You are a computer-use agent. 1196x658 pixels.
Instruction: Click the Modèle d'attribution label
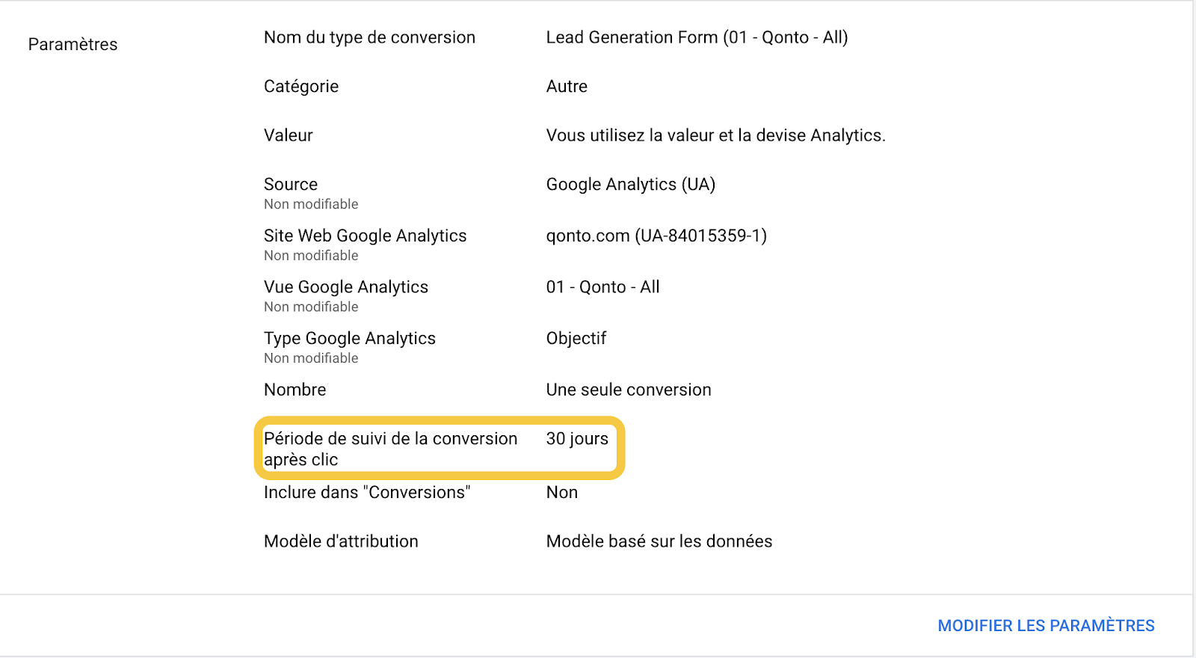click(x=341, y=541)
